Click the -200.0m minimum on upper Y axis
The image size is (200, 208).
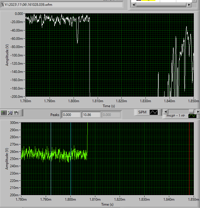17,97
